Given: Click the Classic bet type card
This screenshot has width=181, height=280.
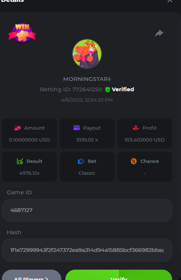Looking at the screenshot, I should click(x=87, y=167).
